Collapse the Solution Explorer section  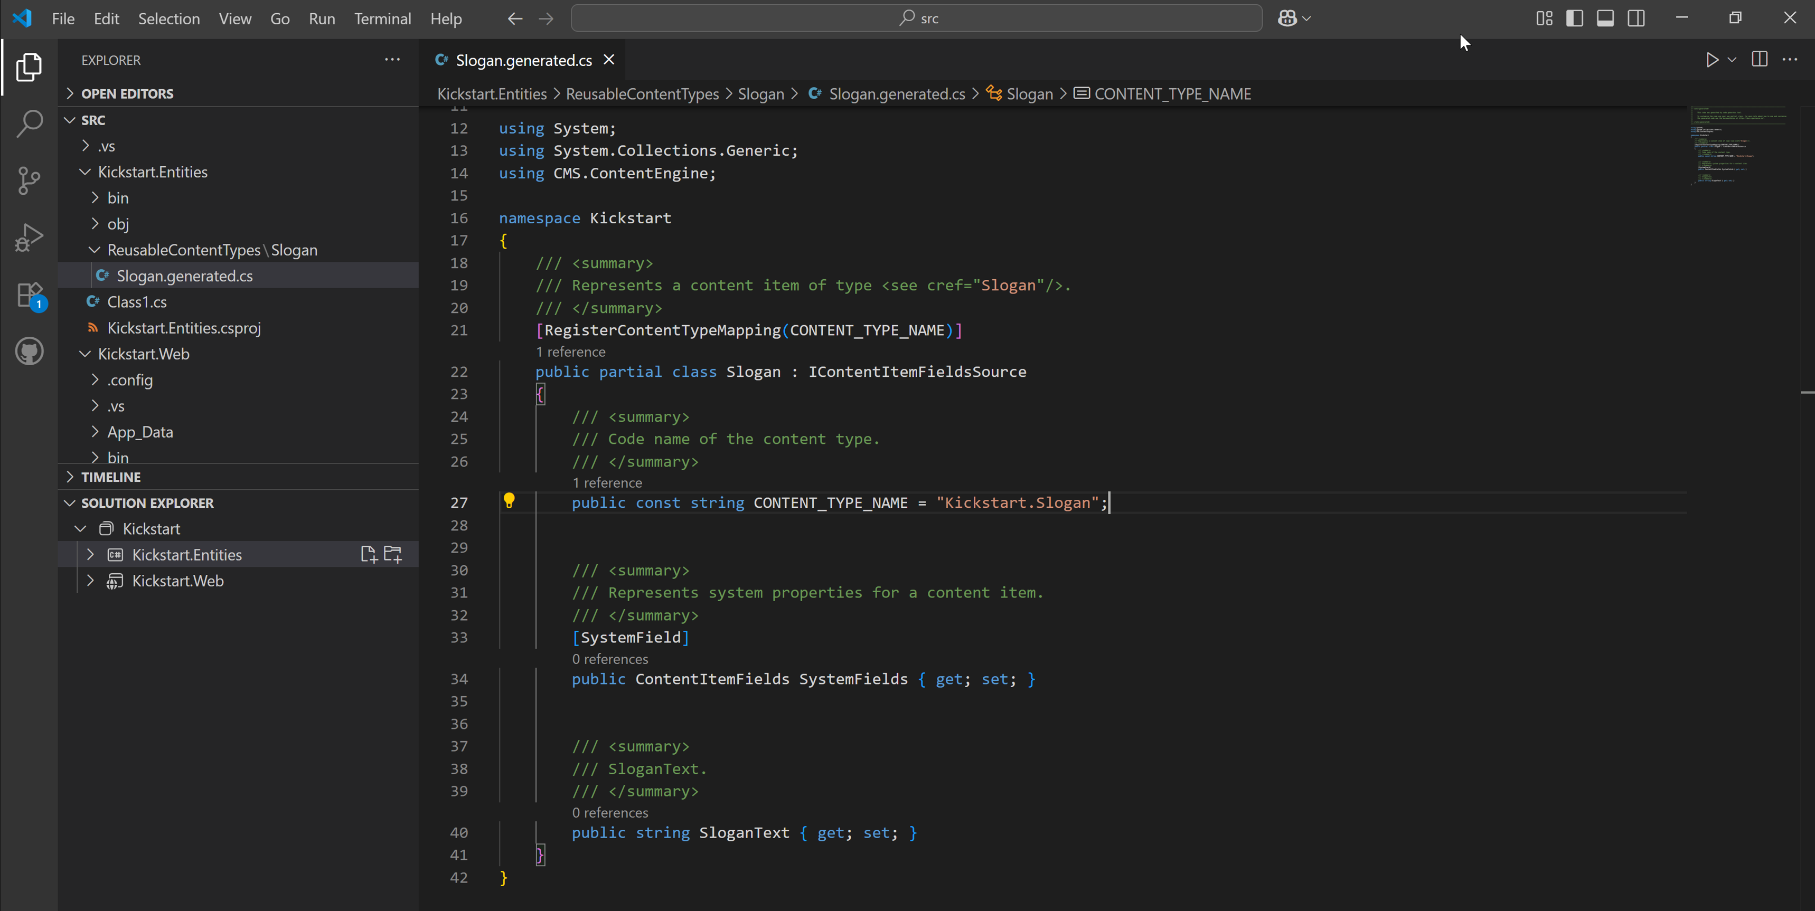pos(238,504)
